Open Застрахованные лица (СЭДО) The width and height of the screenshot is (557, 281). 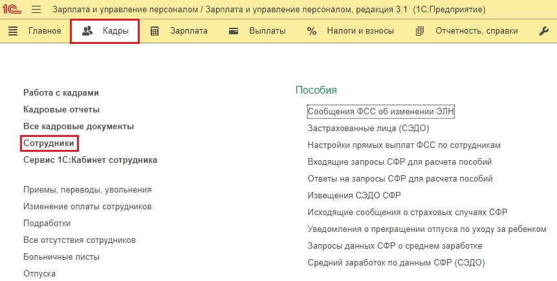click(368, 128)
